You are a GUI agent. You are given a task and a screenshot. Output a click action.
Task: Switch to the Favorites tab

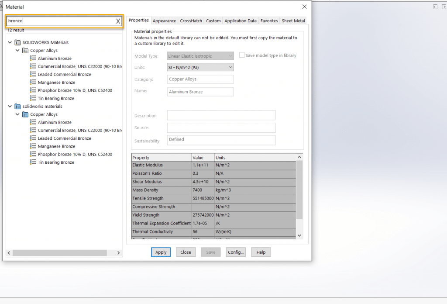[269, 21]
